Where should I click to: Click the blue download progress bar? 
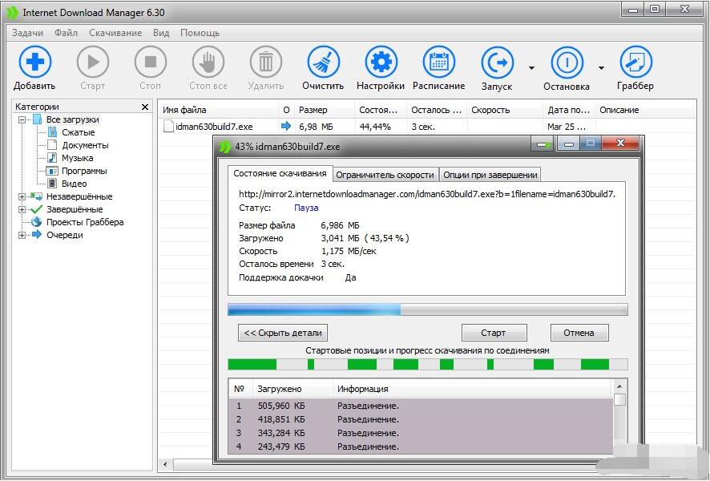point(427,309)
